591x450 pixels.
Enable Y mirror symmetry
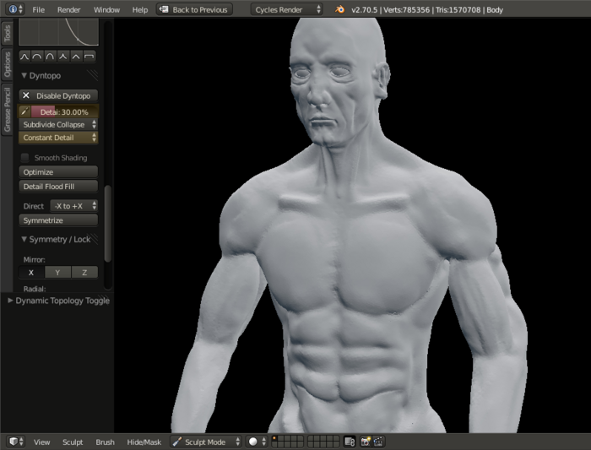click(x=58, y=273)
